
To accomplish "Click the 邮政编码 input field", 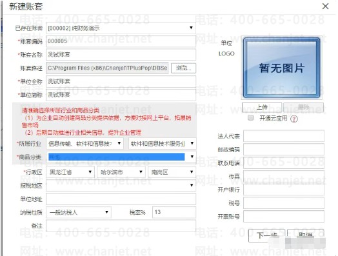I will point(284,150).
